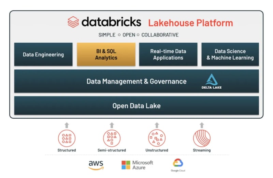Click the up arrow above Unstructured
This screenshot has width=273, height=178.
(x=157, y=125)
